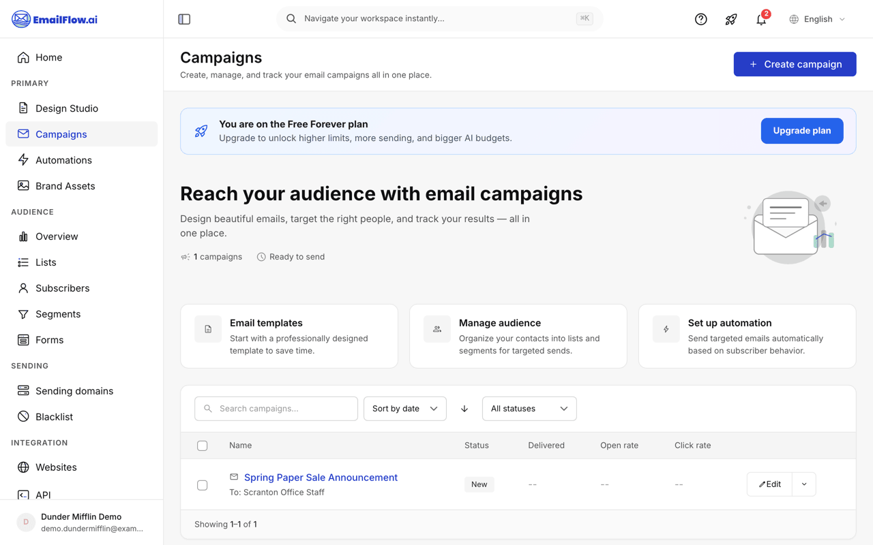Open Segments in the sidebar
873x545 pixels.
(82, 314)
